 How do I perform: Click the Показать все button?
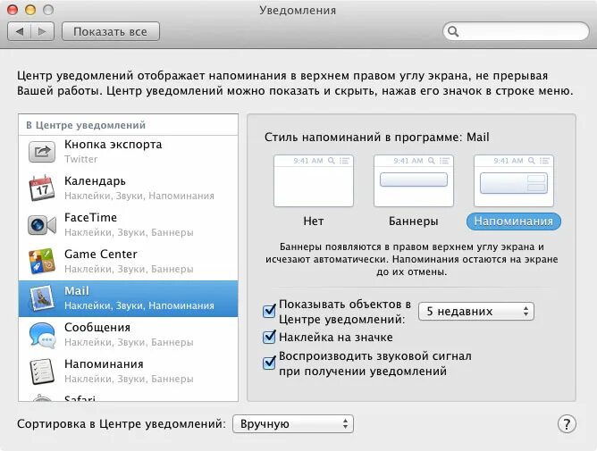[111, 31]
